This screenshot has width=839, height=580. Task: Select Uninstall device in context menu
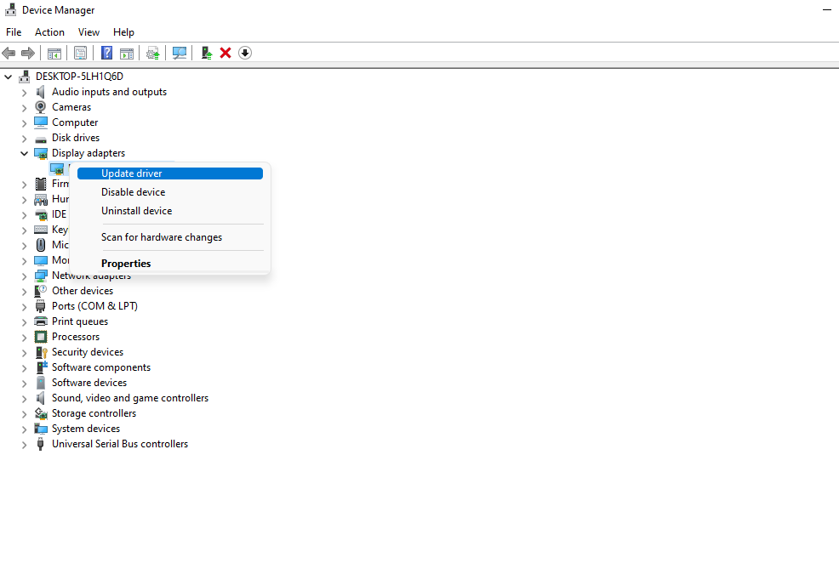(x=136, y=210)
